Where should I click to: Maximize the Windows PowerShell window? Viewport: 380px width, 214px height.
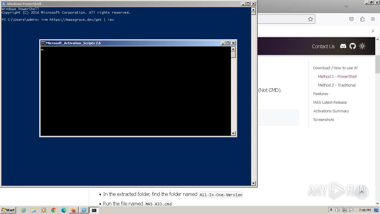point(248,4)
